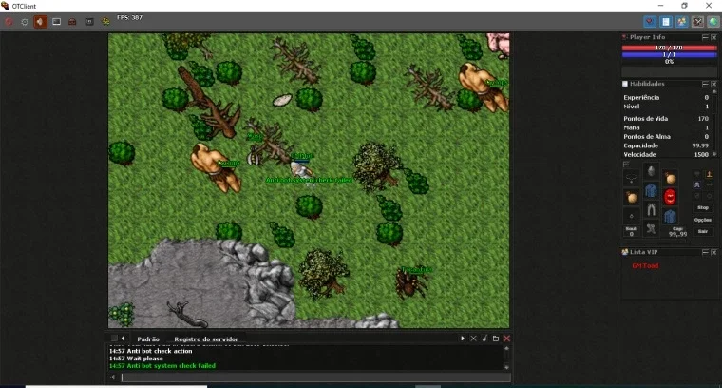Click the Sair logout button
Image resolution: width=722 pixels, height=388 pixels.
[703, 231]
